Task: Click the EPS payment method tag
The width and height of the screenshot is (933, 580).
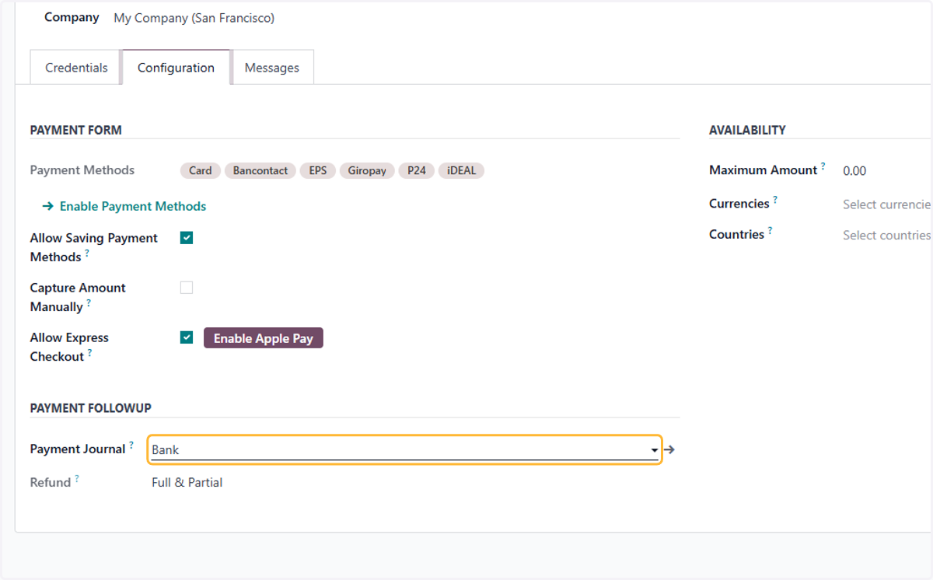Action: click(318, 170)
